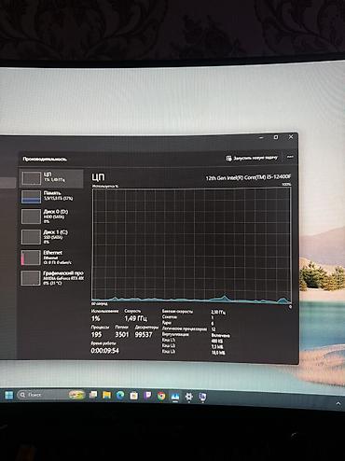Click the handles count 99537
Viewport: 345px width, 461px height.
[x=144, y=335]
